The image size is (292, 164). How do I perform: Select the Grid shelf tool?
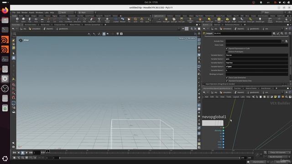click(42, 20)
